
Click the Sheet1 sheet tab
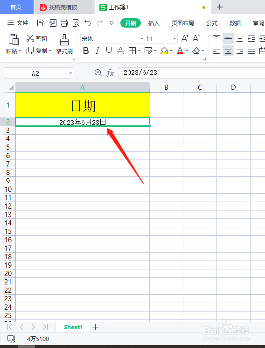click(73, 327)
